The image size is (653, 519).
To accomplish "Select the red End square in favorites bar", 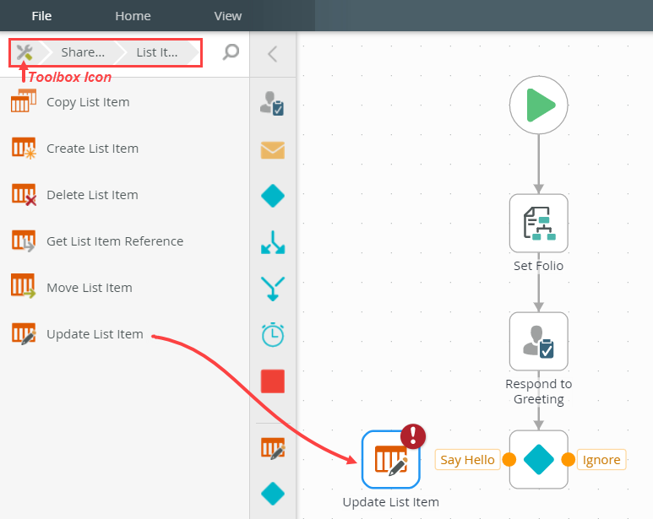I will [273, 381].
